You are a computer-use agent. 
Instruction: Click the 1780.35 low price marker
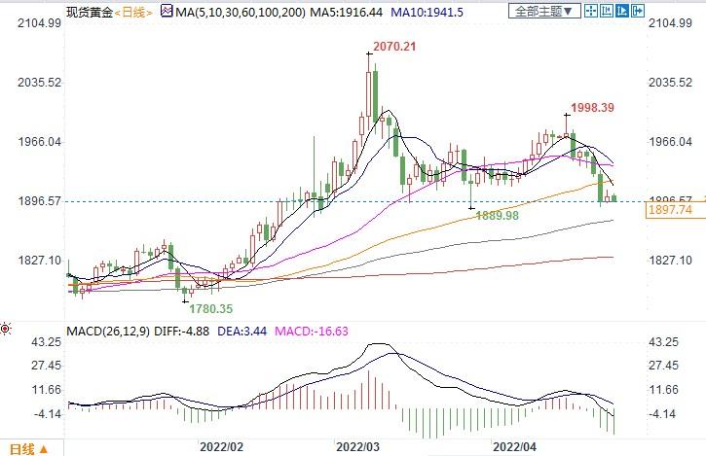tap(212, 308)
